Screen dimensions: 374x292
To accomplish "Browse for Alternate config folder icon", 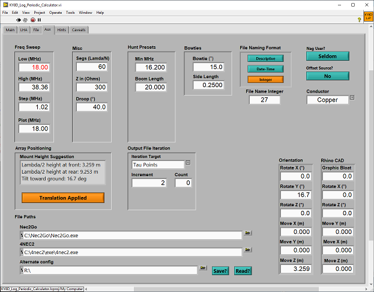I will pyautogui.click(x=203, y=268).
